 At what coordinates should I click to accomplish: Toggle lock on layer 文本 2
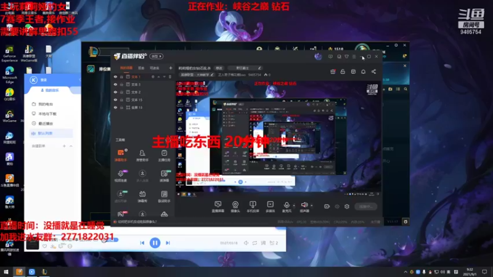121,92
